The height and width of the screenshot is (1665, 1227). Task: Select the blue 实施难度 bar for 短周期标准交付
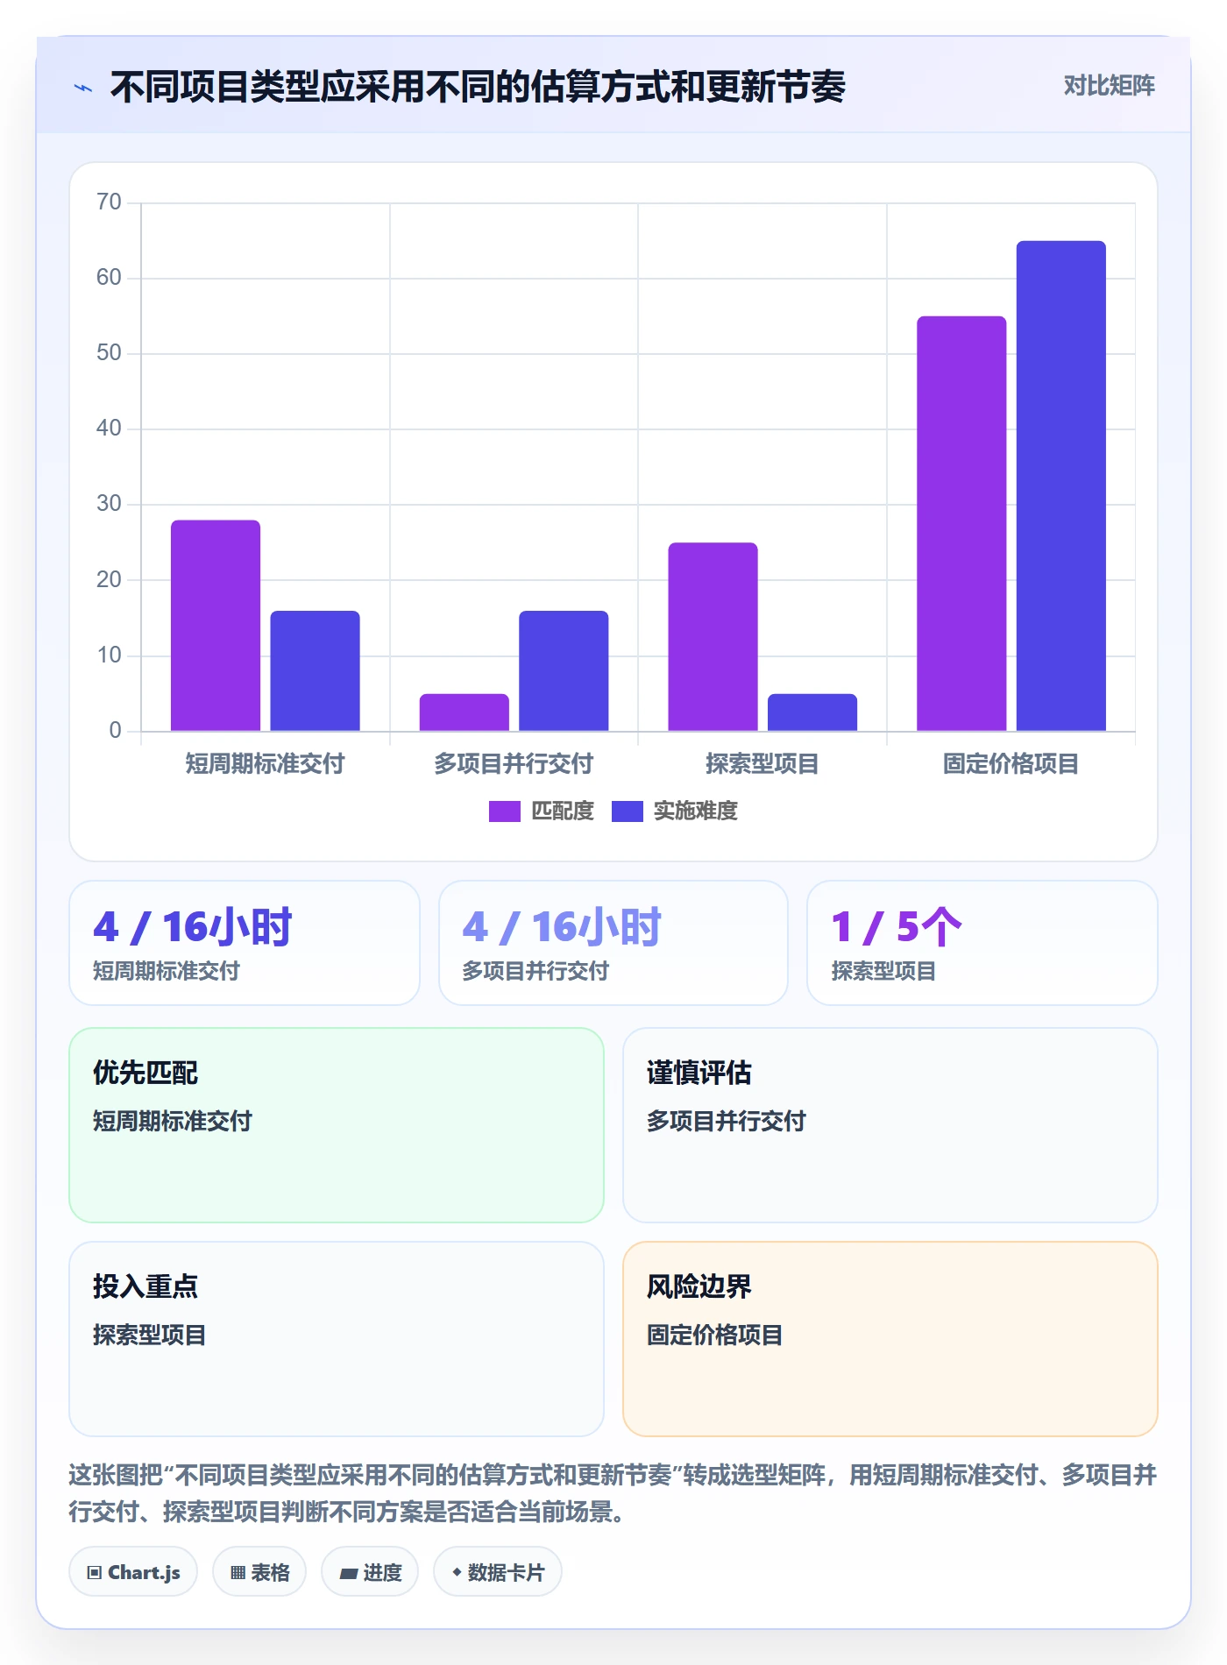coord(315,670)
